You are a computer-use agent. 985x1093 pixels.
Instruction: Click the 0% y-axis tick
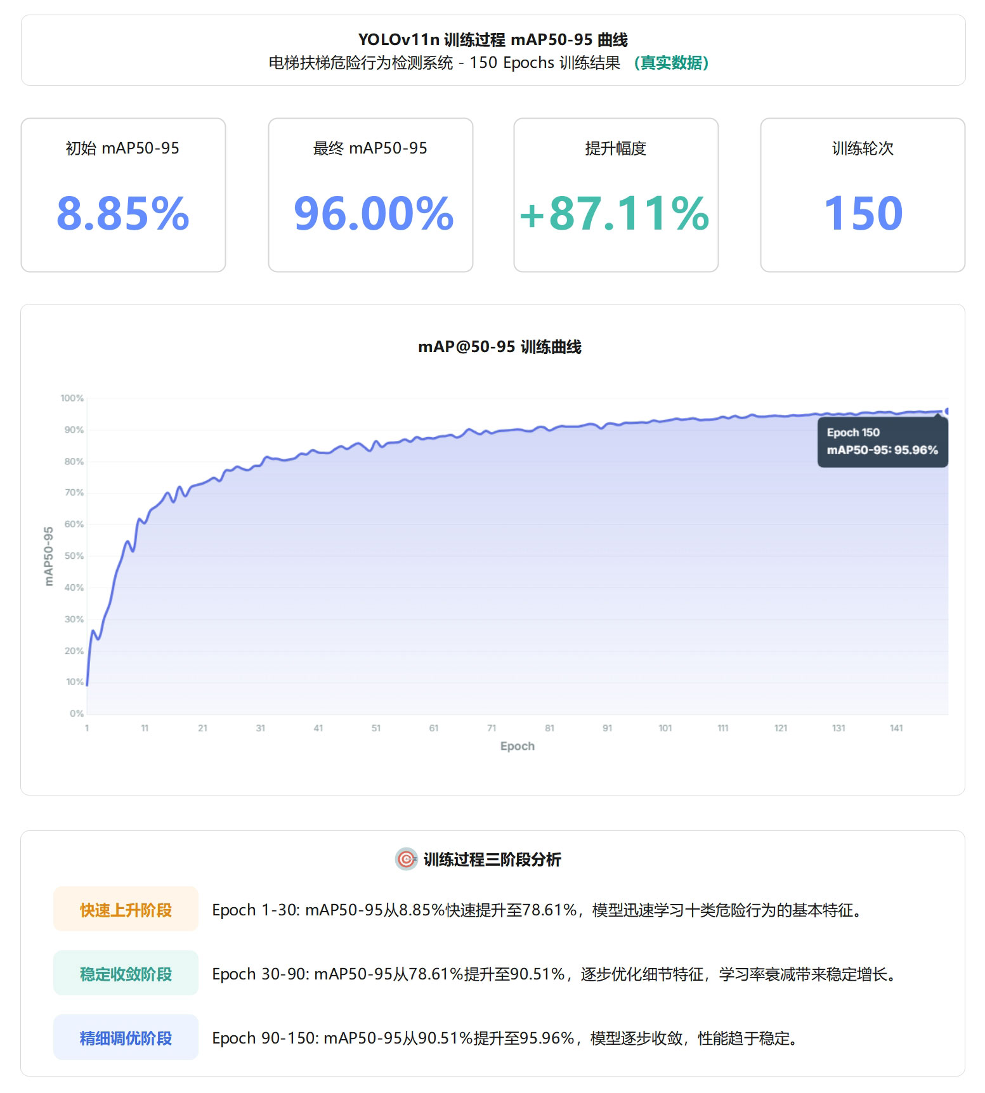coord(77,714)
